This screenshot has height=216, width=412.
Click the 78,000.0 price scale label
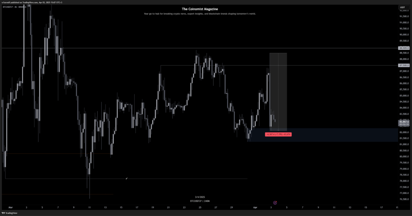tap(404, 181)
